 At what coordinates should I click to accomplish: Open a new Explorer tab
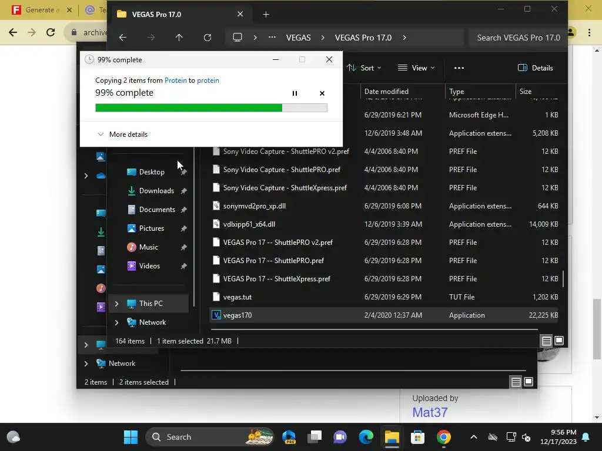266,15
